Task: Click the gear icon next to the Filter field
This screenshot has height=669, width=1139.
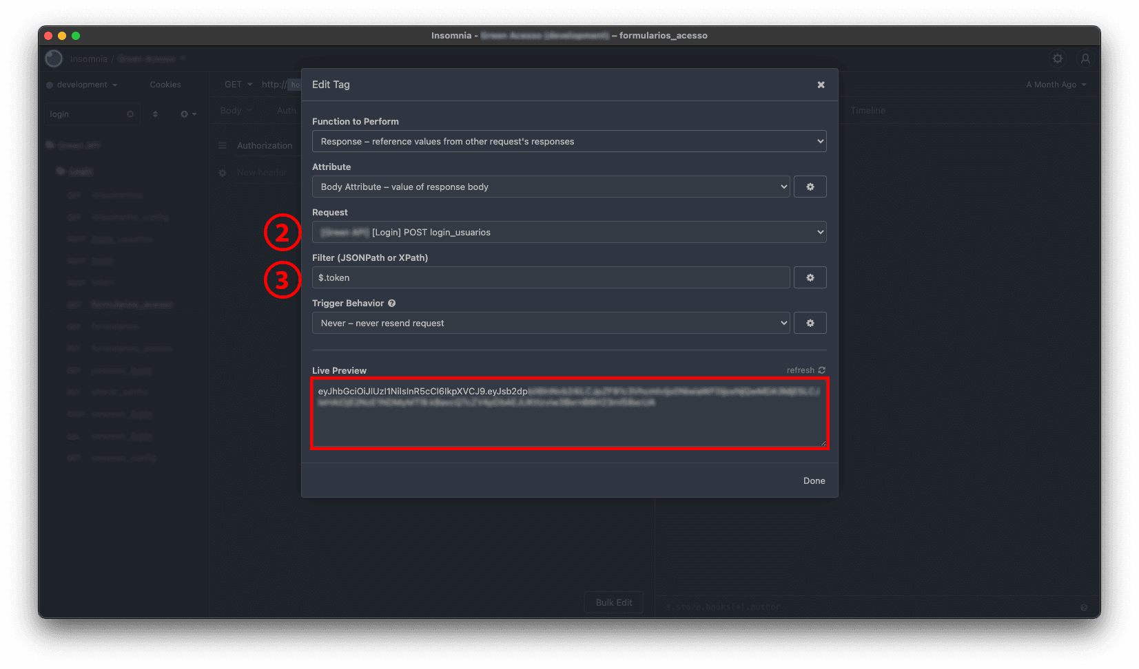Action: (810, 277)
